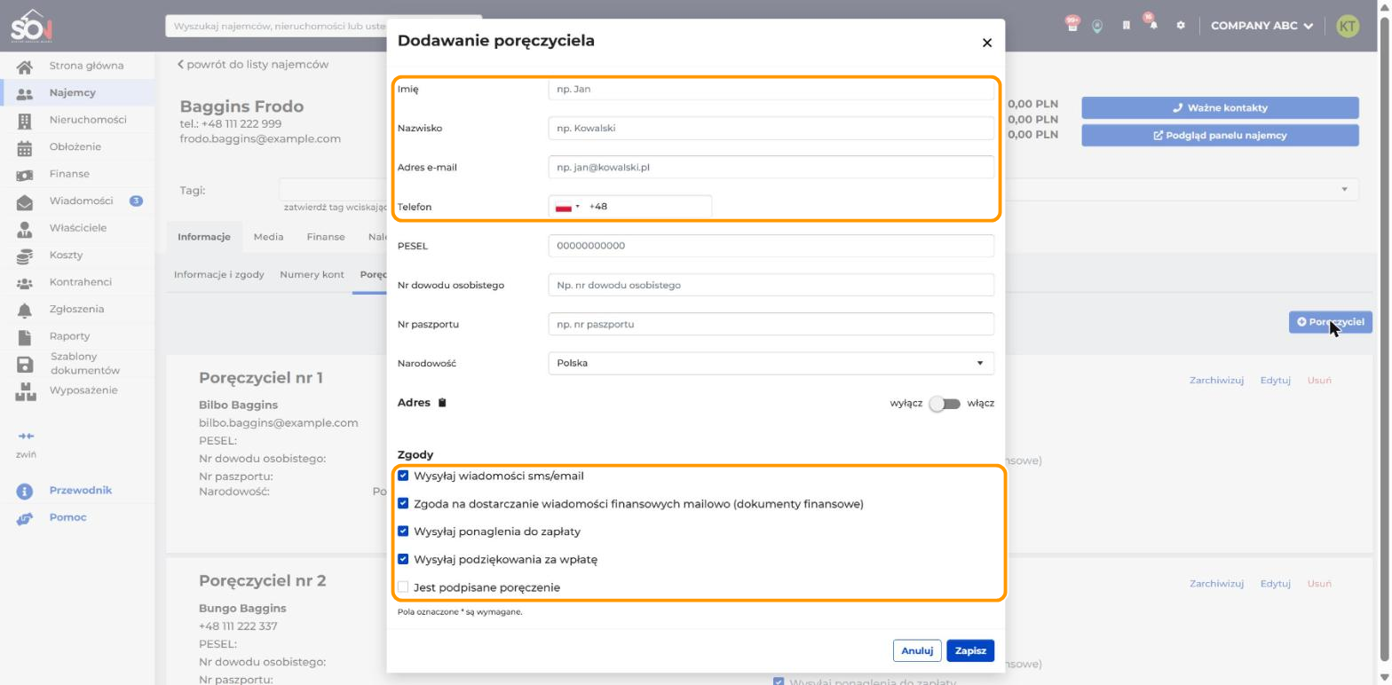
Task: Select the Finanse money icon
Action: [x=26, y=175]
